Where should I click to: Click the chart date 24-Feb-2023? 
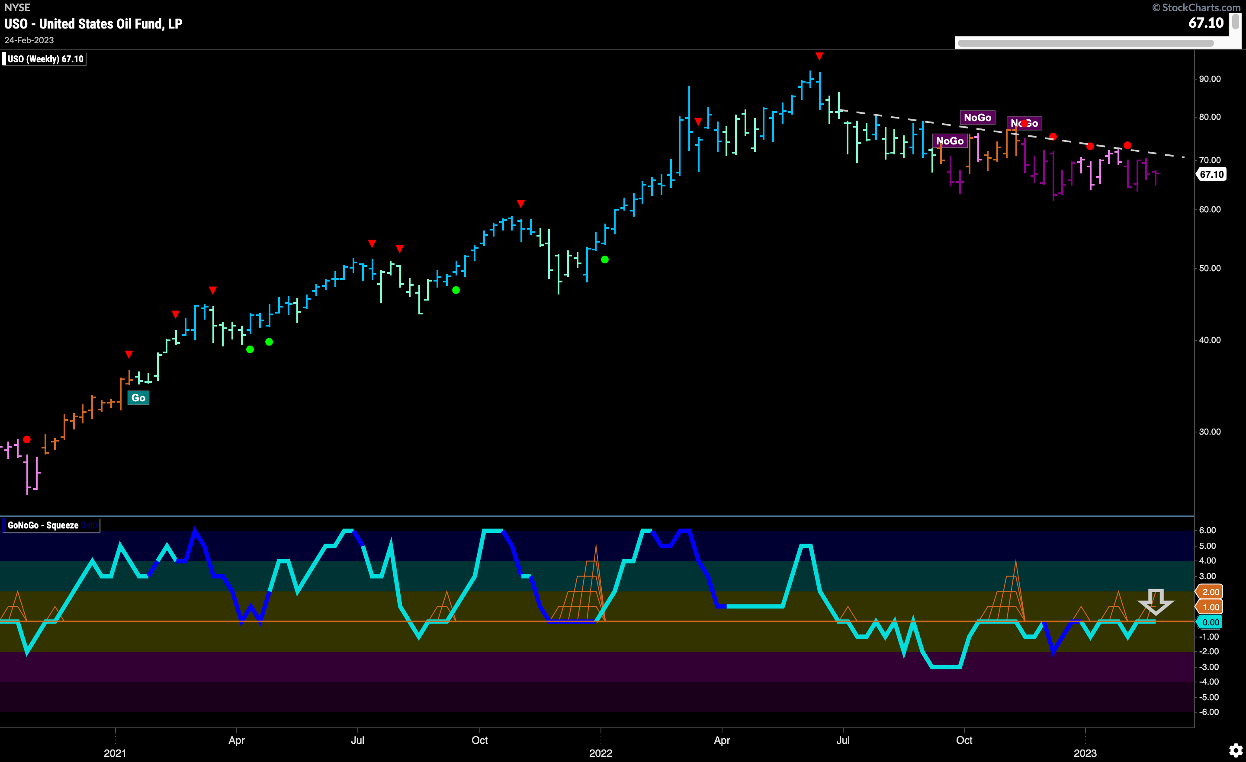coord(29,40)
